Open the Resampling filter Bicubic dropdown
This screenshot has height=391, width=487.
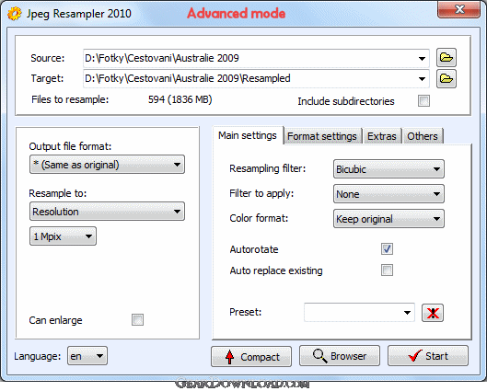(388, 169)
